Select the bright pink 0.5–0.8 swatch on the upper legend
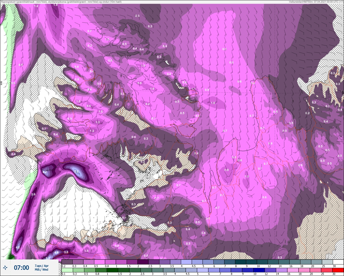Viewport: 344px width, 276px height. (x=100, y=262)
